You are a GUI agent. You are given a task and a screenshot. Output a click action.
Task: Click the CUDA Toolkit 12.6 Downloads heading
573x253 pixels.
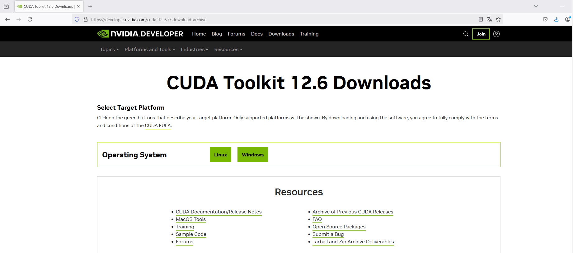(x=299, y=83)
